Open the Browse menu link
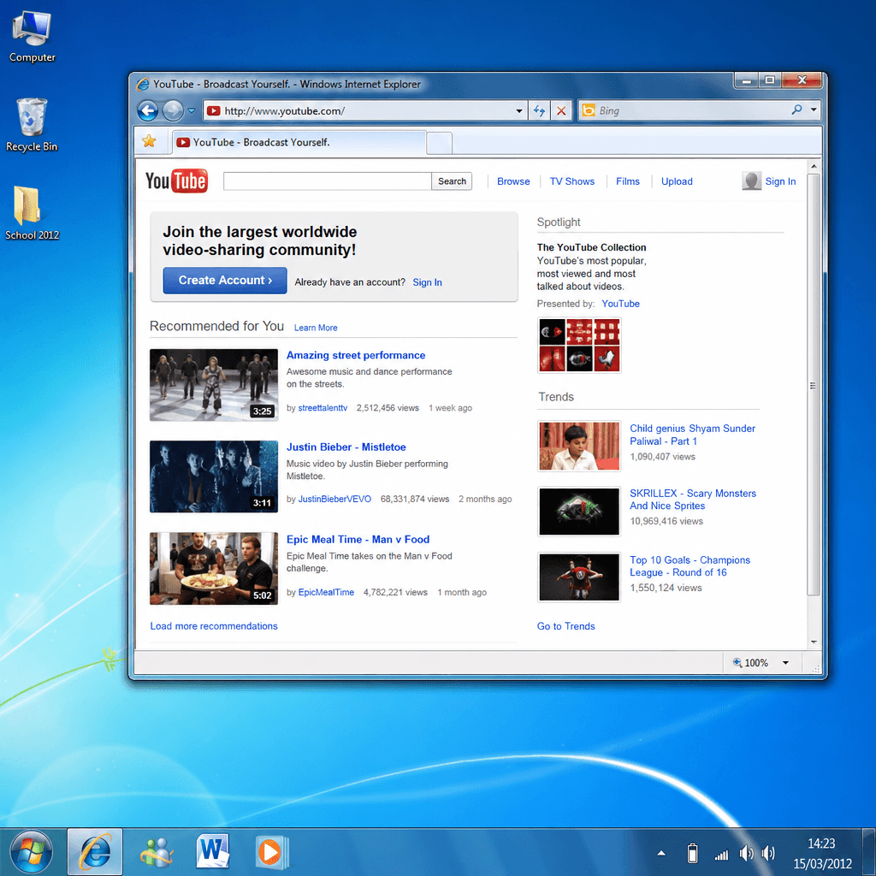 click(x=513, y=181)
